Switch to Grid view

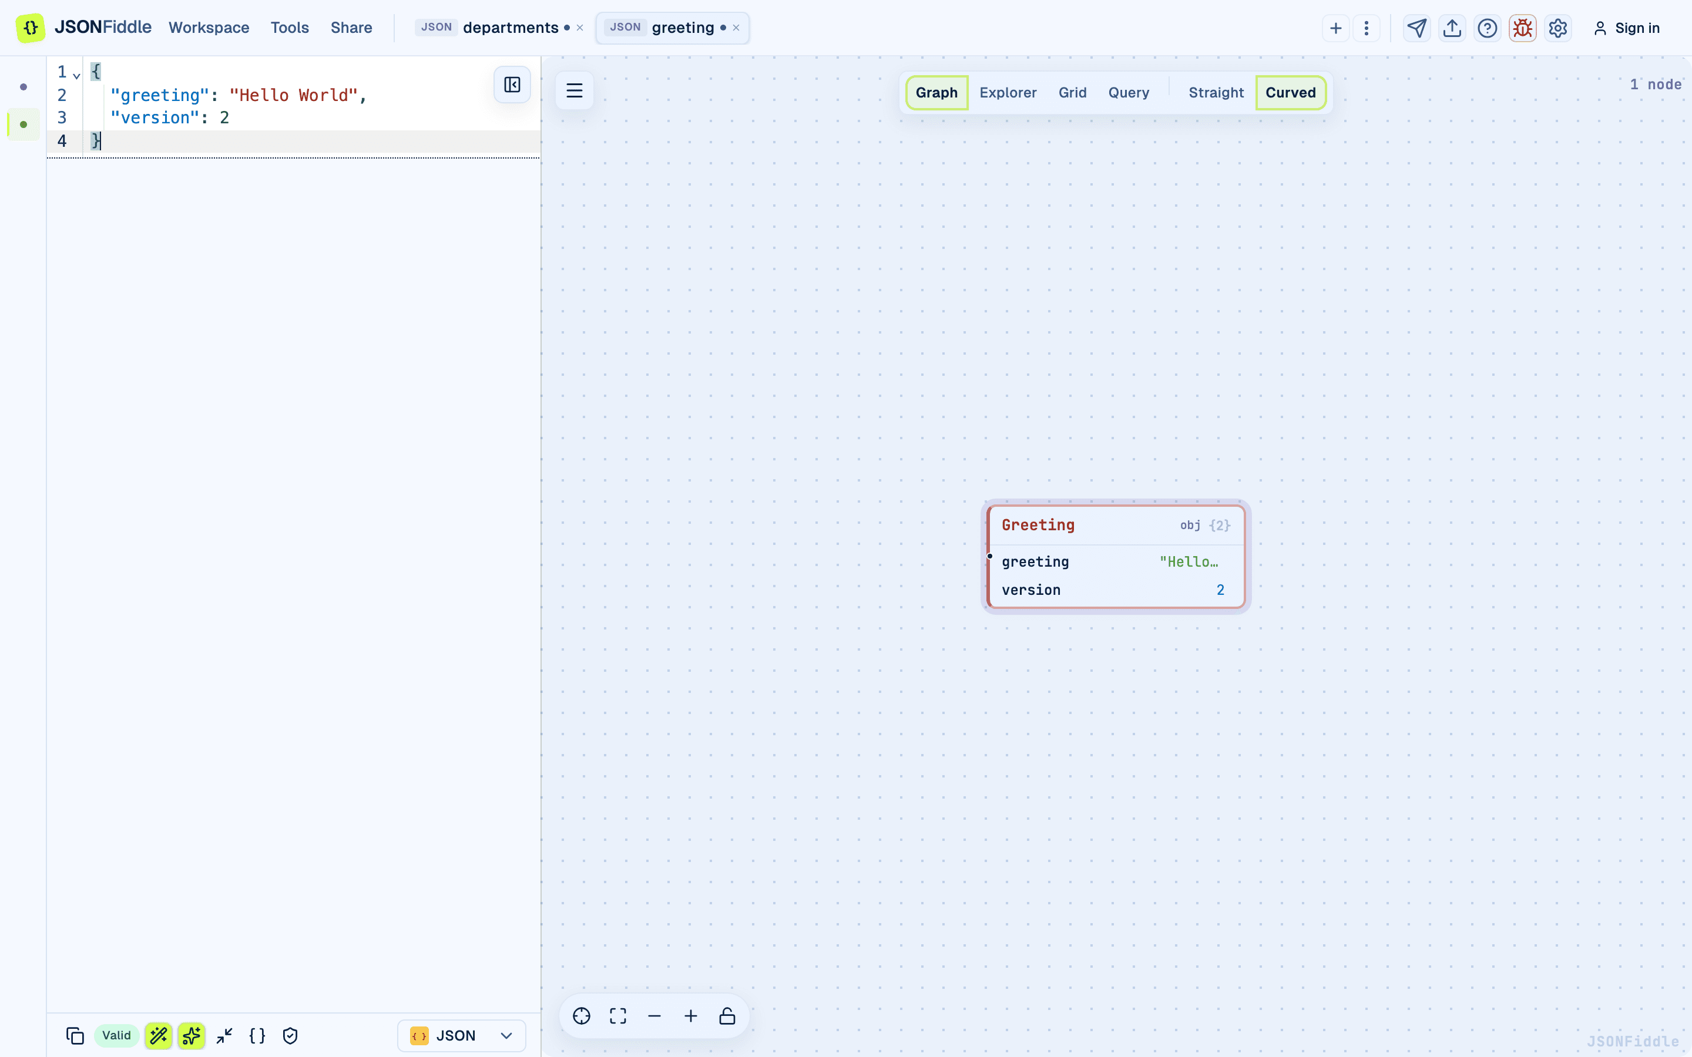pos(1072,92)
